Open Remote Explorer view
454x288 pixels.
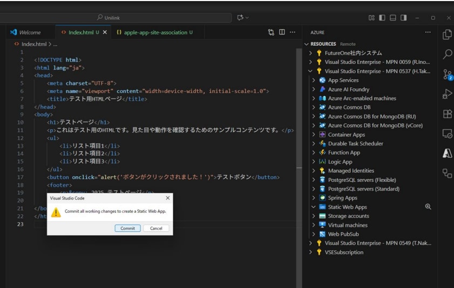(447, 134)
